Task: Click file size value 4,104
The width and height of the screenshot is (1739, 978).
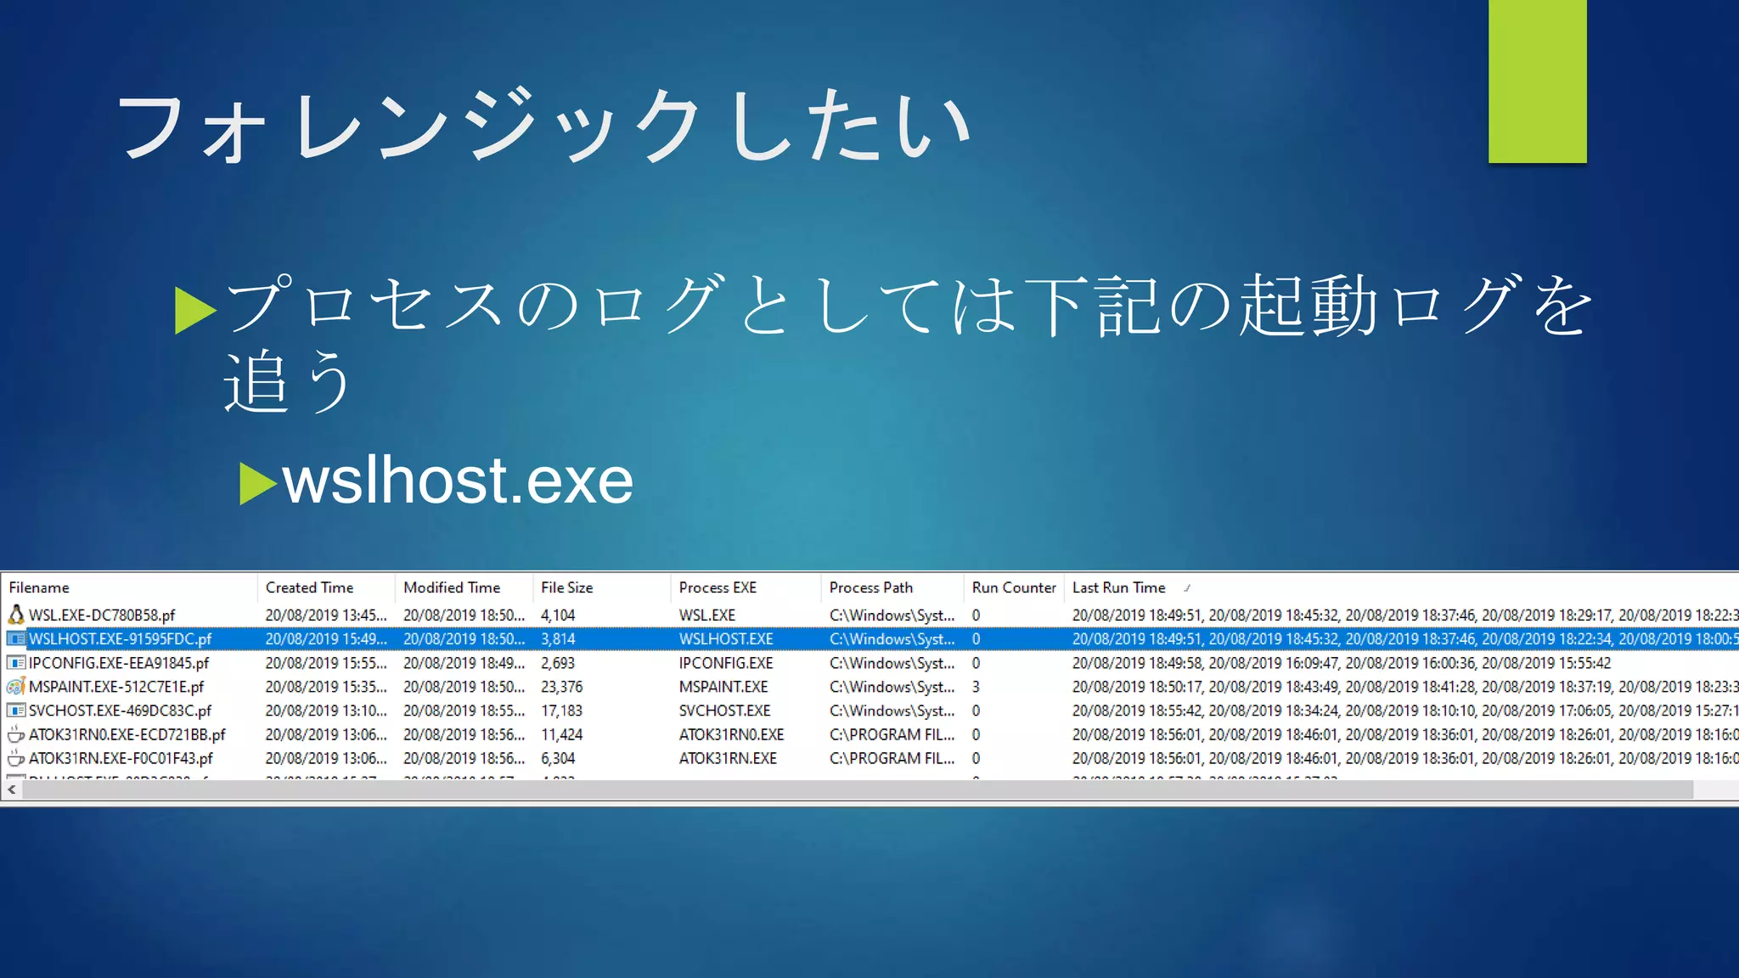Action: click(558, 615)
